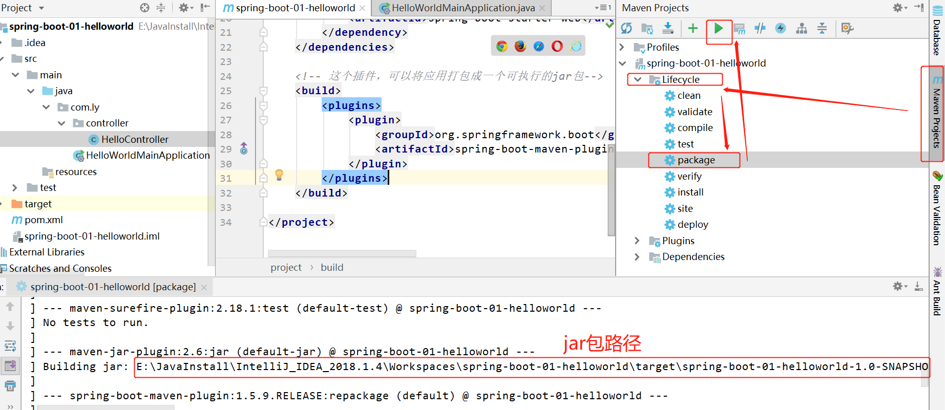
Task: Collapse all in Project panel
Action: pyautogui.click(x=161, y=8)
